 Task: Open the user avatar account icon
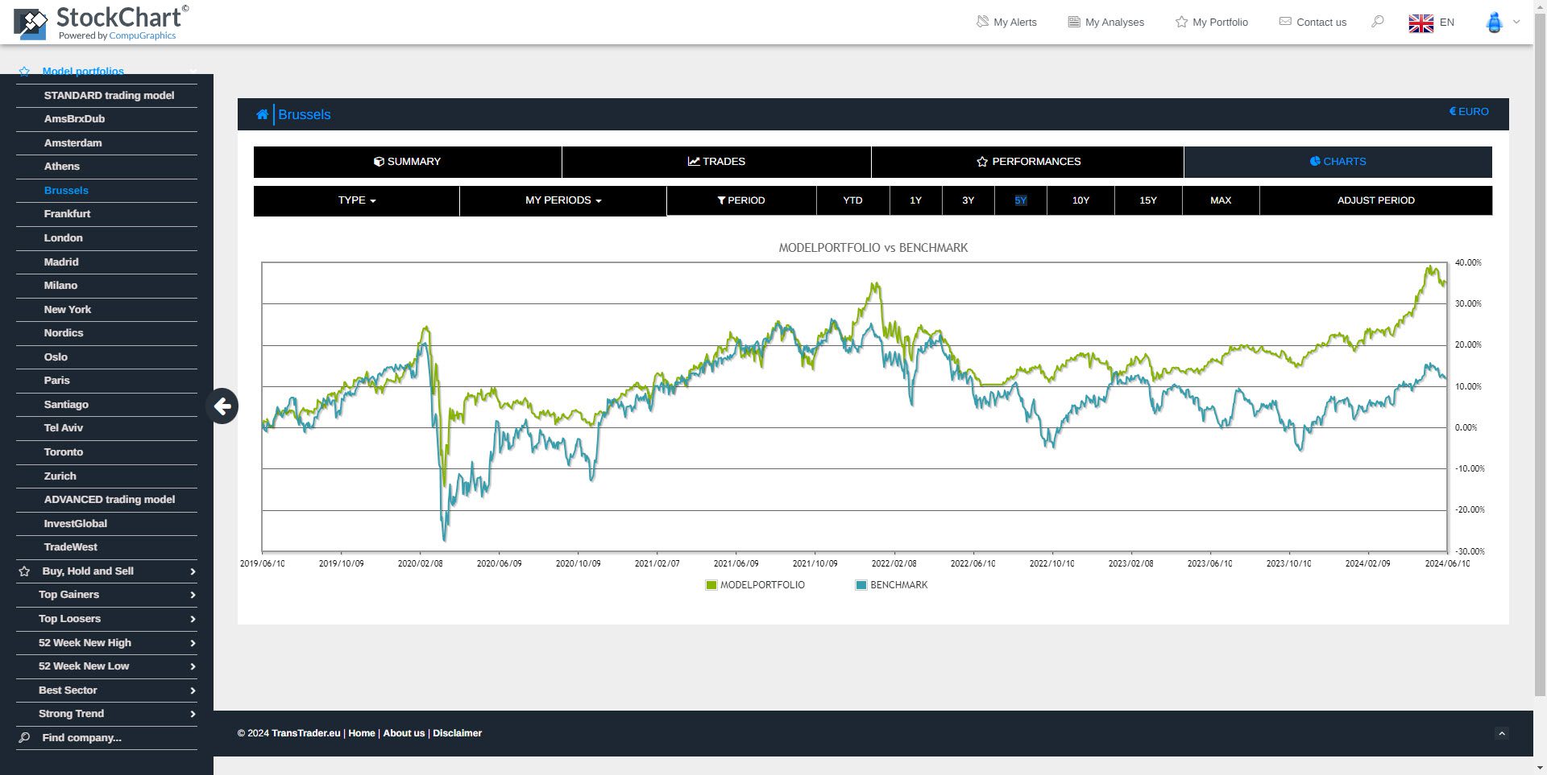[1495, 22]
